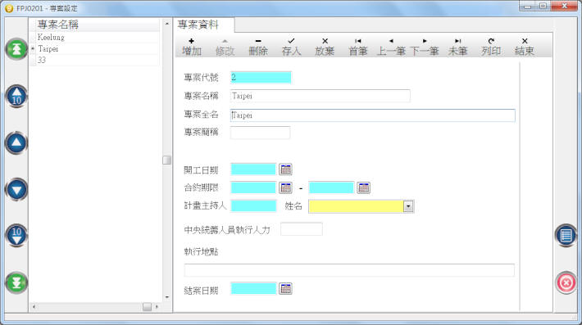Image resolution: width=582 pixels, height=325 pixels.
Task: Expand the 姓名 dropdown arrow
Action: 408,206
